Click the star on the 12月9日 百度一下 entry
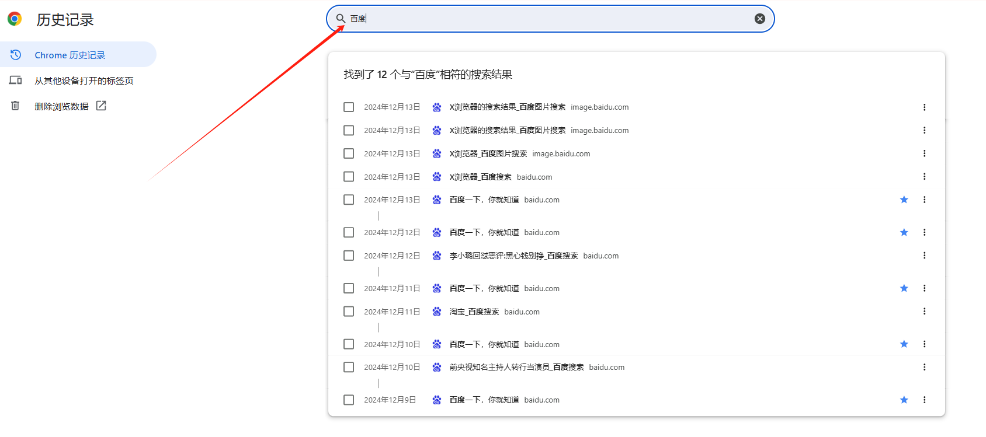The height and width of the screenshot is (437, 986). point(904,400)
